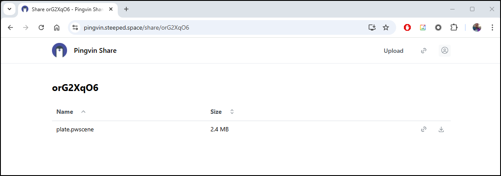
Task: Click the address bar URL field
Action: (x=224, y=27)
